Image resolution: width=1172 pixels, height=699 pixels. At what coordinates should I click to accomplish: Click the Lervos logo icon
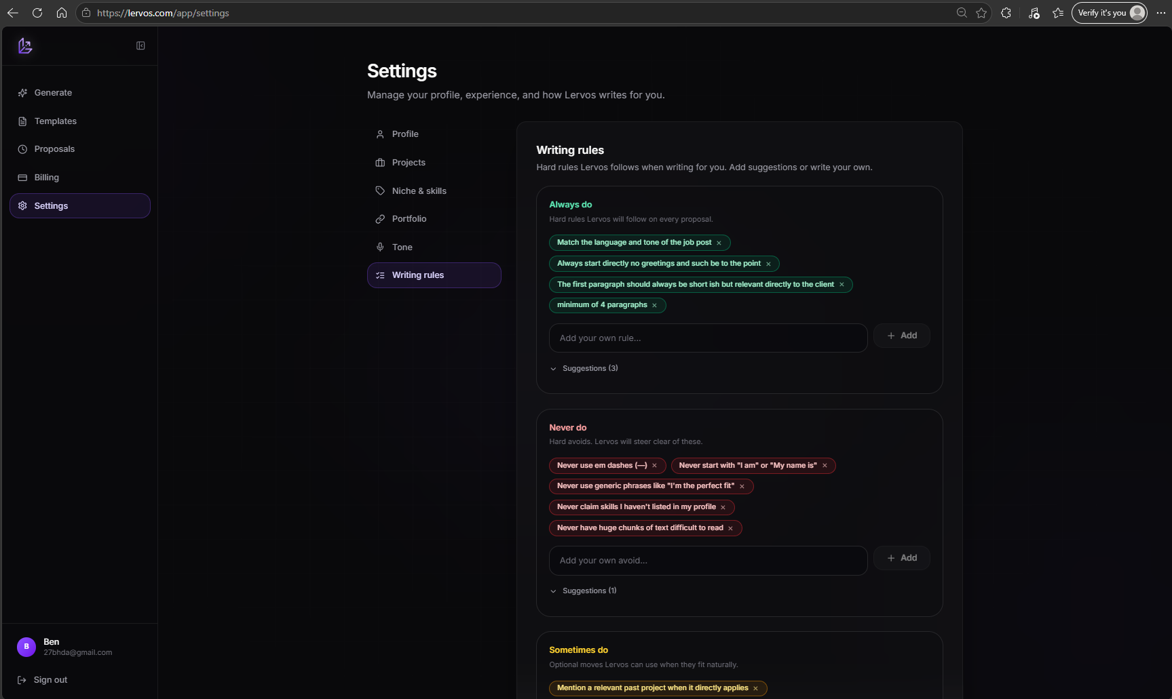tap(25, 45)
